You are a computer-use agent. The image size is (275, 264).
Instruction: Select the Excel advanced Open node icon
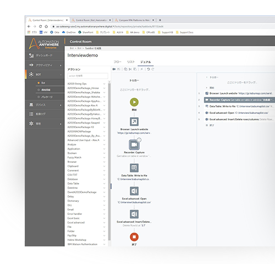[x=134, y=191]
